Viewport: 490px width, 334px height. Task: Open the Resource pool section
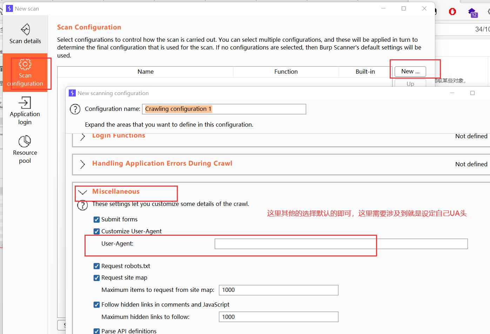(25, 149)
